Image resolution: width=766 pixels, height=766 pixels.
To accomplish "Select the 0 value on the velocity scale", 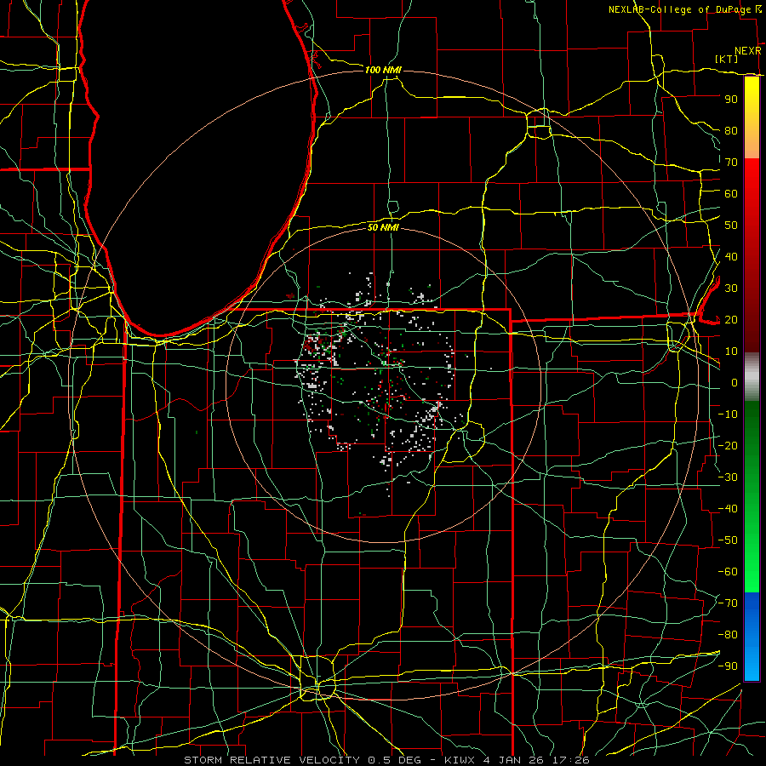I will pos(735,383).
